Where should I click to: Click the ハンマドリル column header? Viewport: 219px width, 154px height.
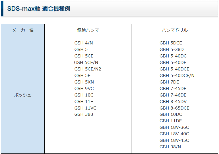[x=175, y=30]
